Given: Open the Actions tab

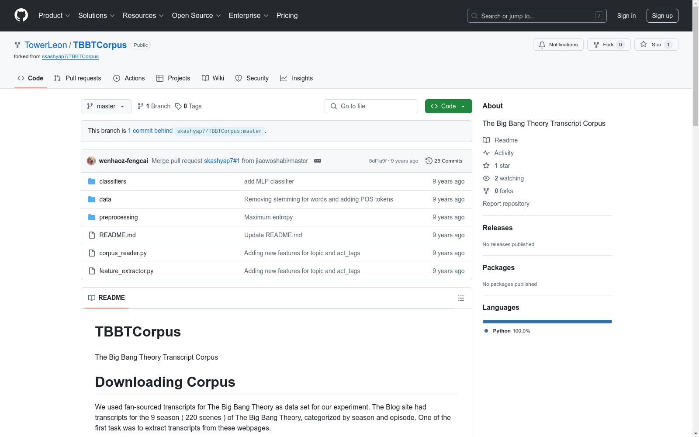Looking at the screenshot, I should [x=129, y=78].
